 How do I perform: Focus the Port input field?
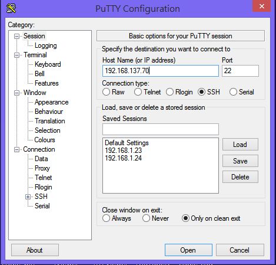tap(240, 71)
